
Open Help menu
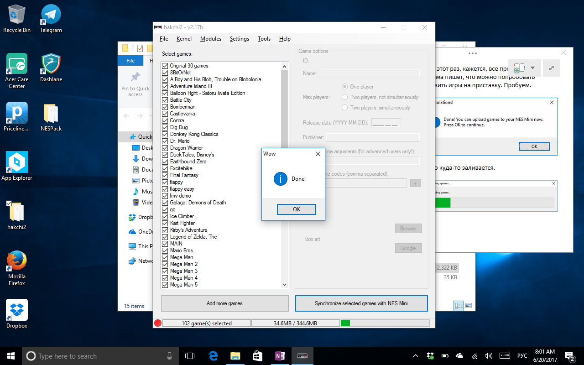285,39
